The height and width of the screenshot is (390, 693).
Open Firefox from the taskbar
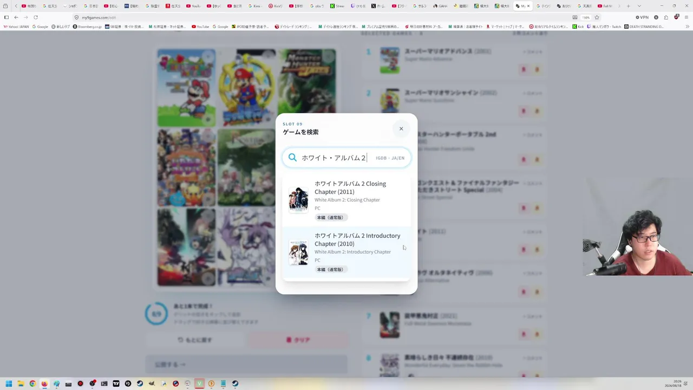coord(44,383)
